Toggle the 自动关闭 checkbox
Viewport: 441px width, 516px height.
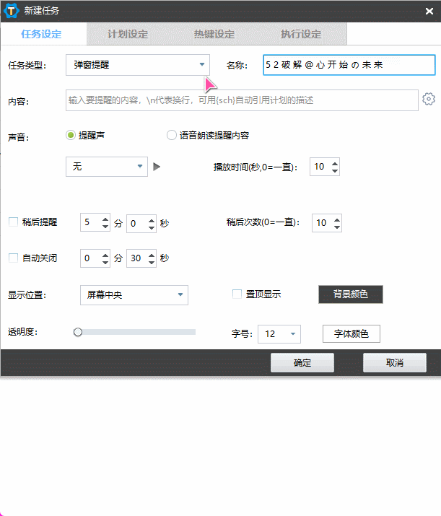pos(13,258)
